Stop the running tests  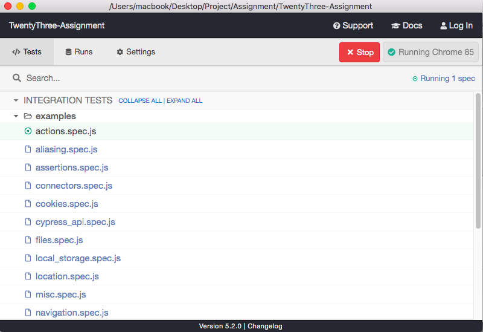click(359, 52)
